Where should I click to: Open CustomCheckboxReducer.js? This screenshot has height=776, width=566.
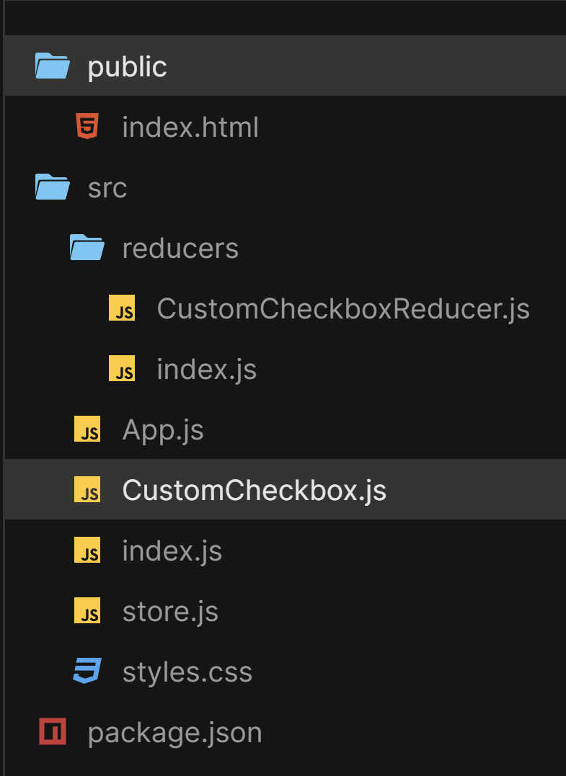tap(342, 308)
